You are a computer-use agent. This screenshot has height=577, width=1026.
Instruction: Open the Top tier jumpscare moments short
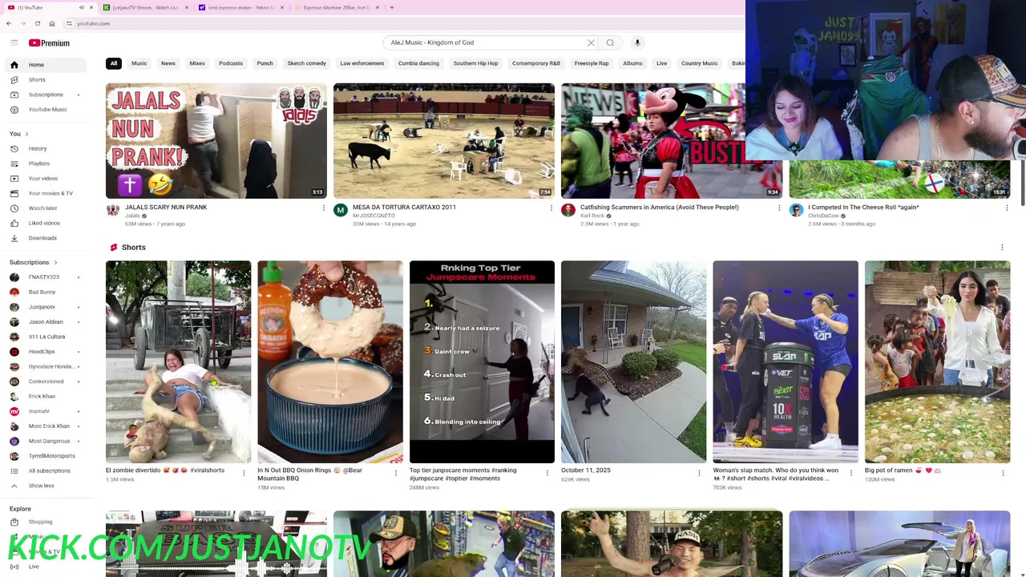click(482, 361)
